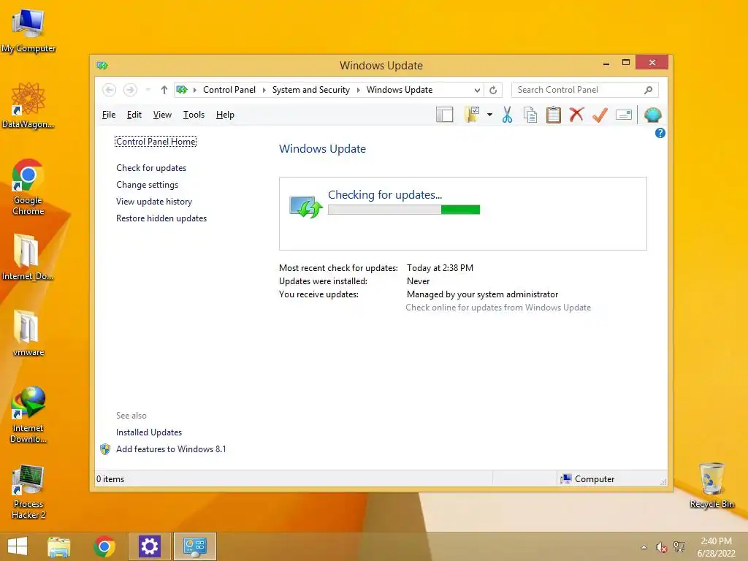748x561 pixels.
Task: Click the Back navigation arrow
Action: pyautogui.click(x=110, y=90)
